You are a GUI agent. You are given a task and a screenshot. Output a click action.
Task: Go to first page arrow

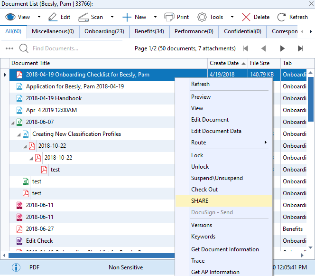pyautogui.click(x=245, y=48)
